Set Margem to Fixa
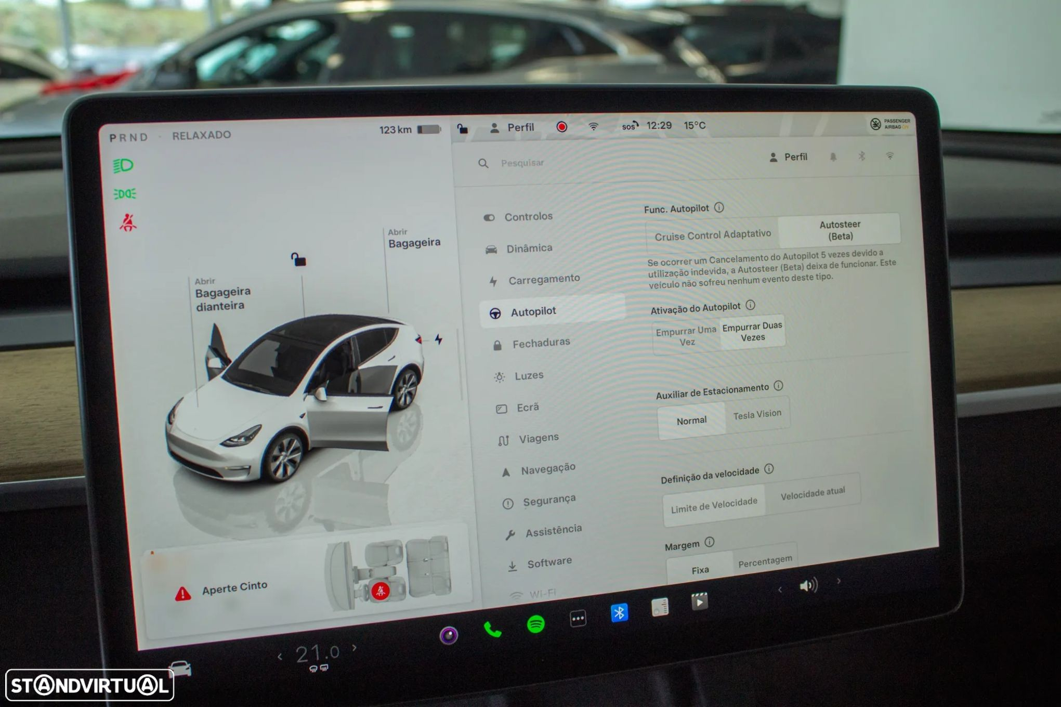Image resolution: width=1061 pixels, height=707 pixels. pyautogui.click(x=700, y=570)
